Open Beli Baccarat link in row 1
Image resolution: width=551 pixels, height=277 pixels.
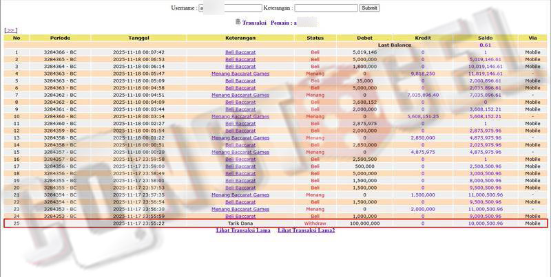[x=240, y=52]
